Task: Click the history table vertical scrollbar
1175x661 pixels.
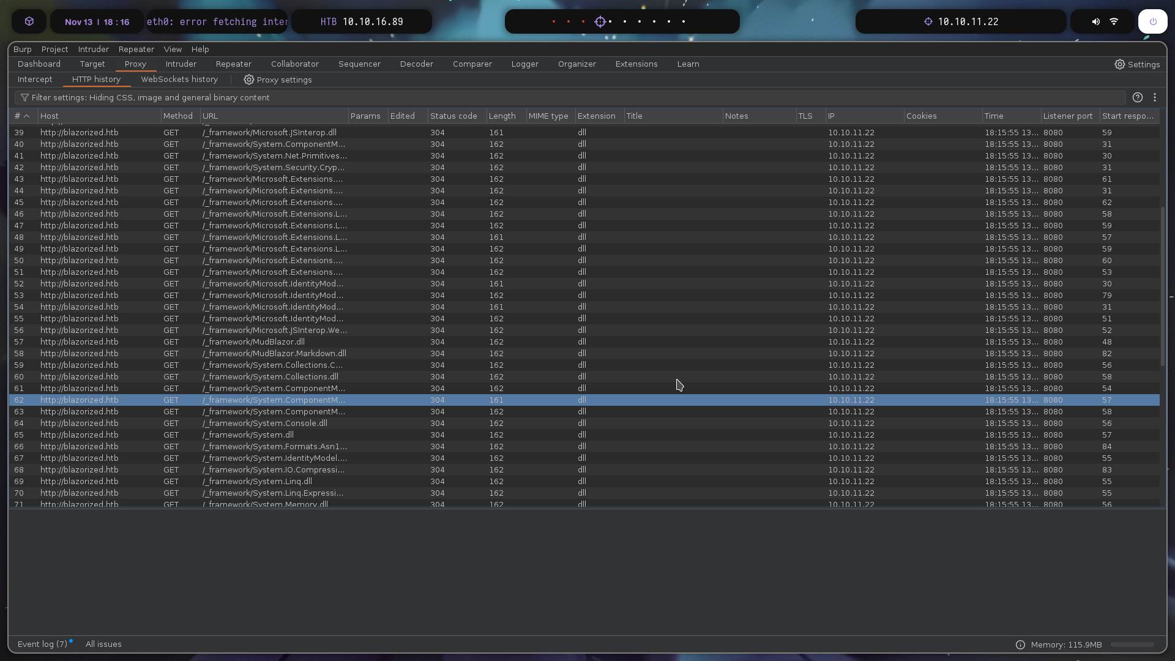Action: (1162, 286)
